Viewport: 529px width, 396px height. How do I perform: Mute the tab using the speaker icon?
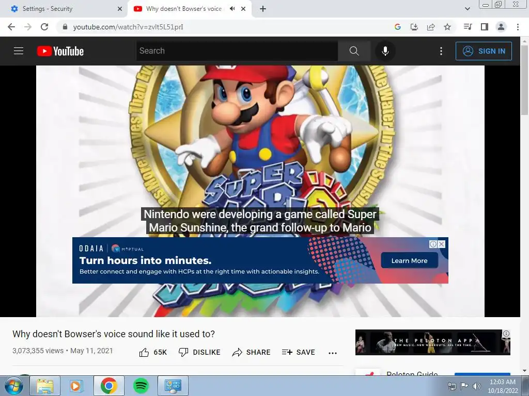tap(232, 9)
